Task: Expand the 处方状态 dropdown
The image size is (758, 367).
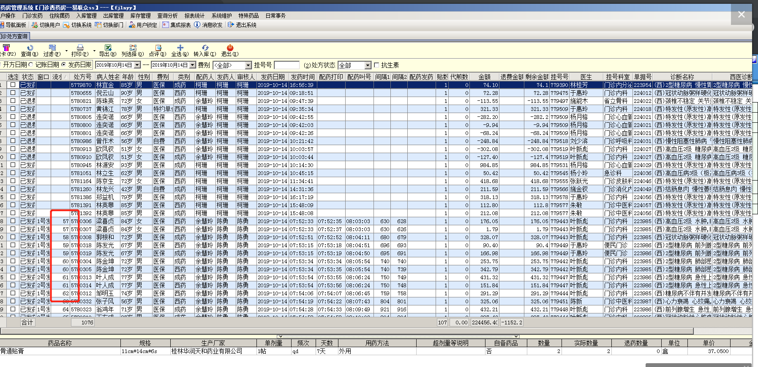Action: point(368,65)
